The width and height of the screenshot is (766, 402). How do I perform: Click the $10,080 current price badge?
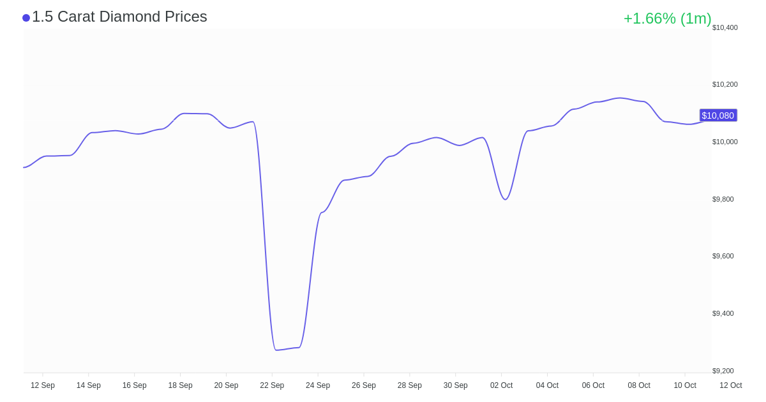click(x=718, y=115)
